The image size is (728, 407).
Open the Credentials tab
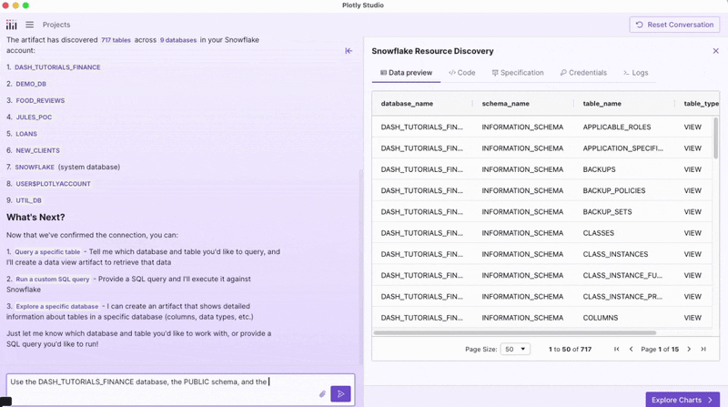[x=583, y=73]
